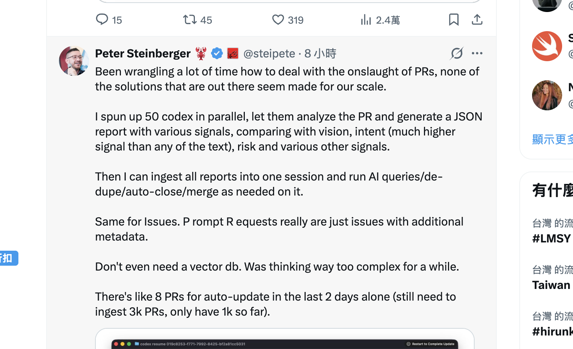Image resolution: width=573 pixels, height=349 pixels.
Task: Click the reply comment icon
Action: (x=102, y=20)
